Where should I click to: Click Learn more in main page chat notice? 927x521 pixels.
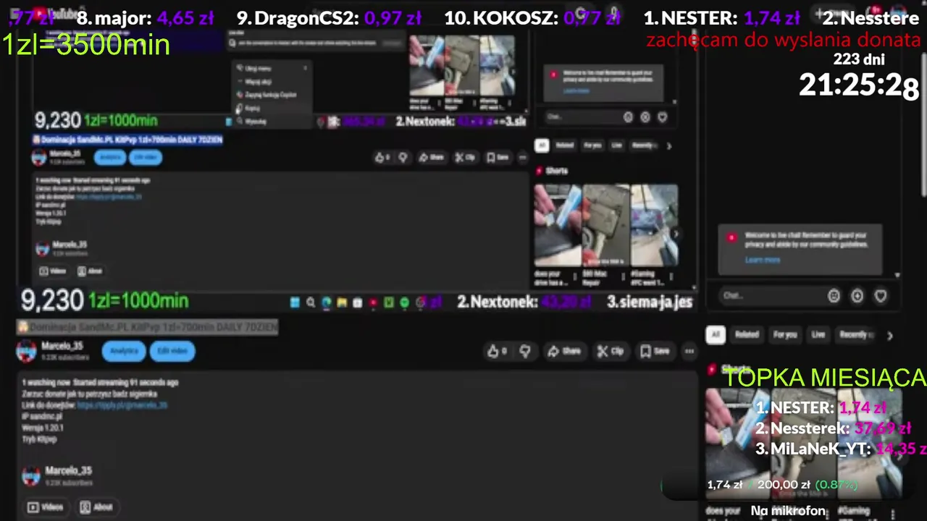(763, 260)
